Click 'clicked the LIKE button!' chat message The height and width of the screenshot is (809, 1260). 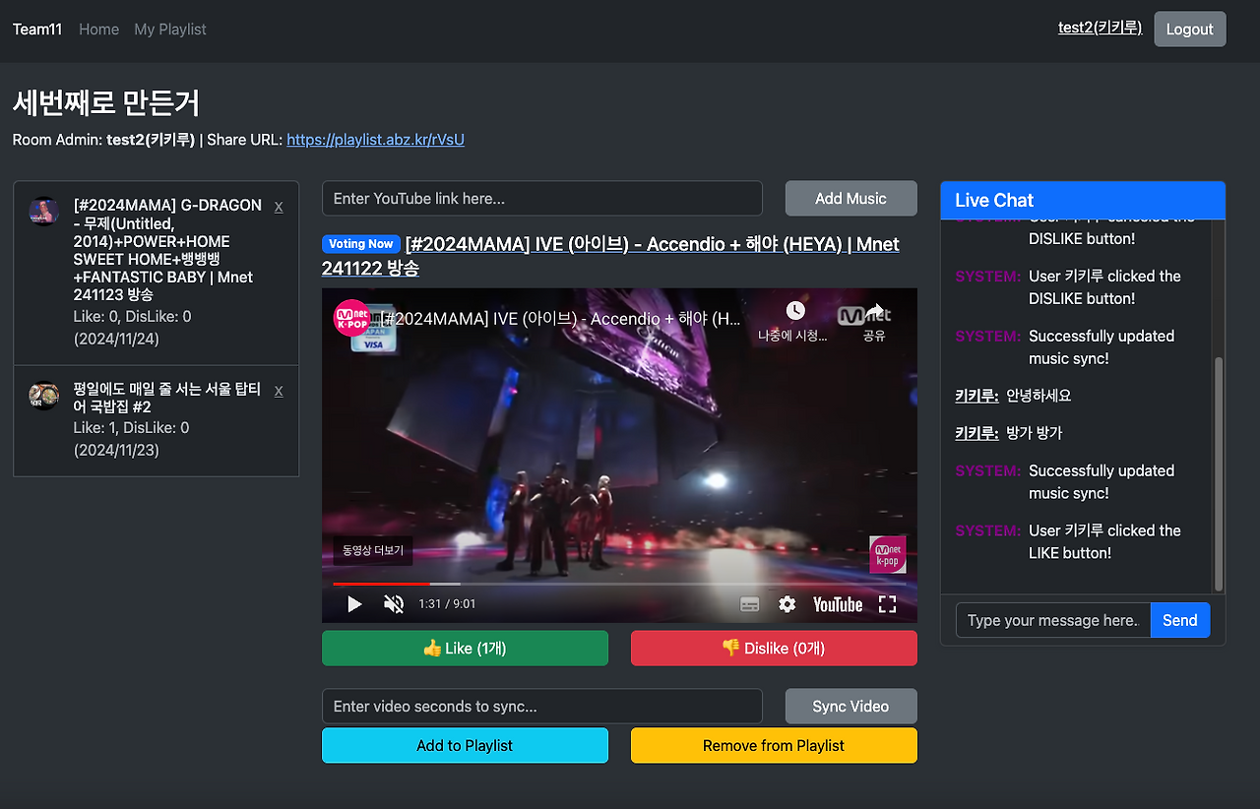tap(1104, 541)
